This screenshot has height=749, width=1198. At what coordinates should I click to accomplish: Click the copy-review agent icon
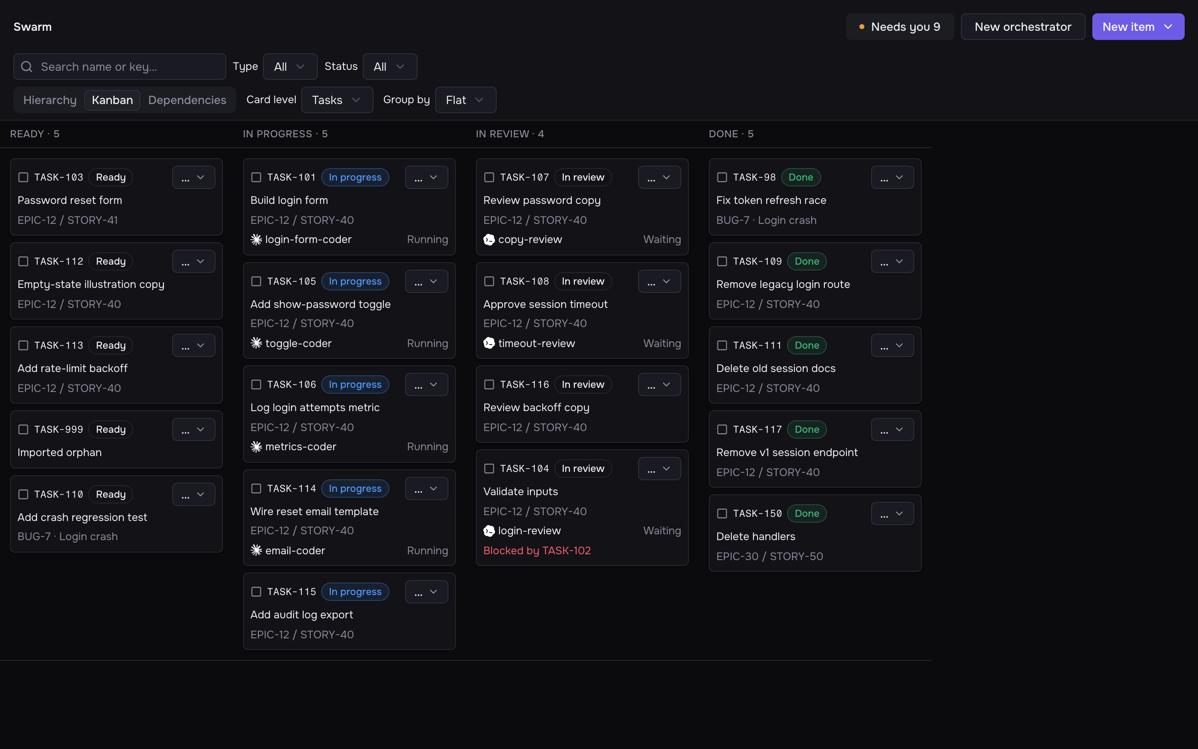489,240
